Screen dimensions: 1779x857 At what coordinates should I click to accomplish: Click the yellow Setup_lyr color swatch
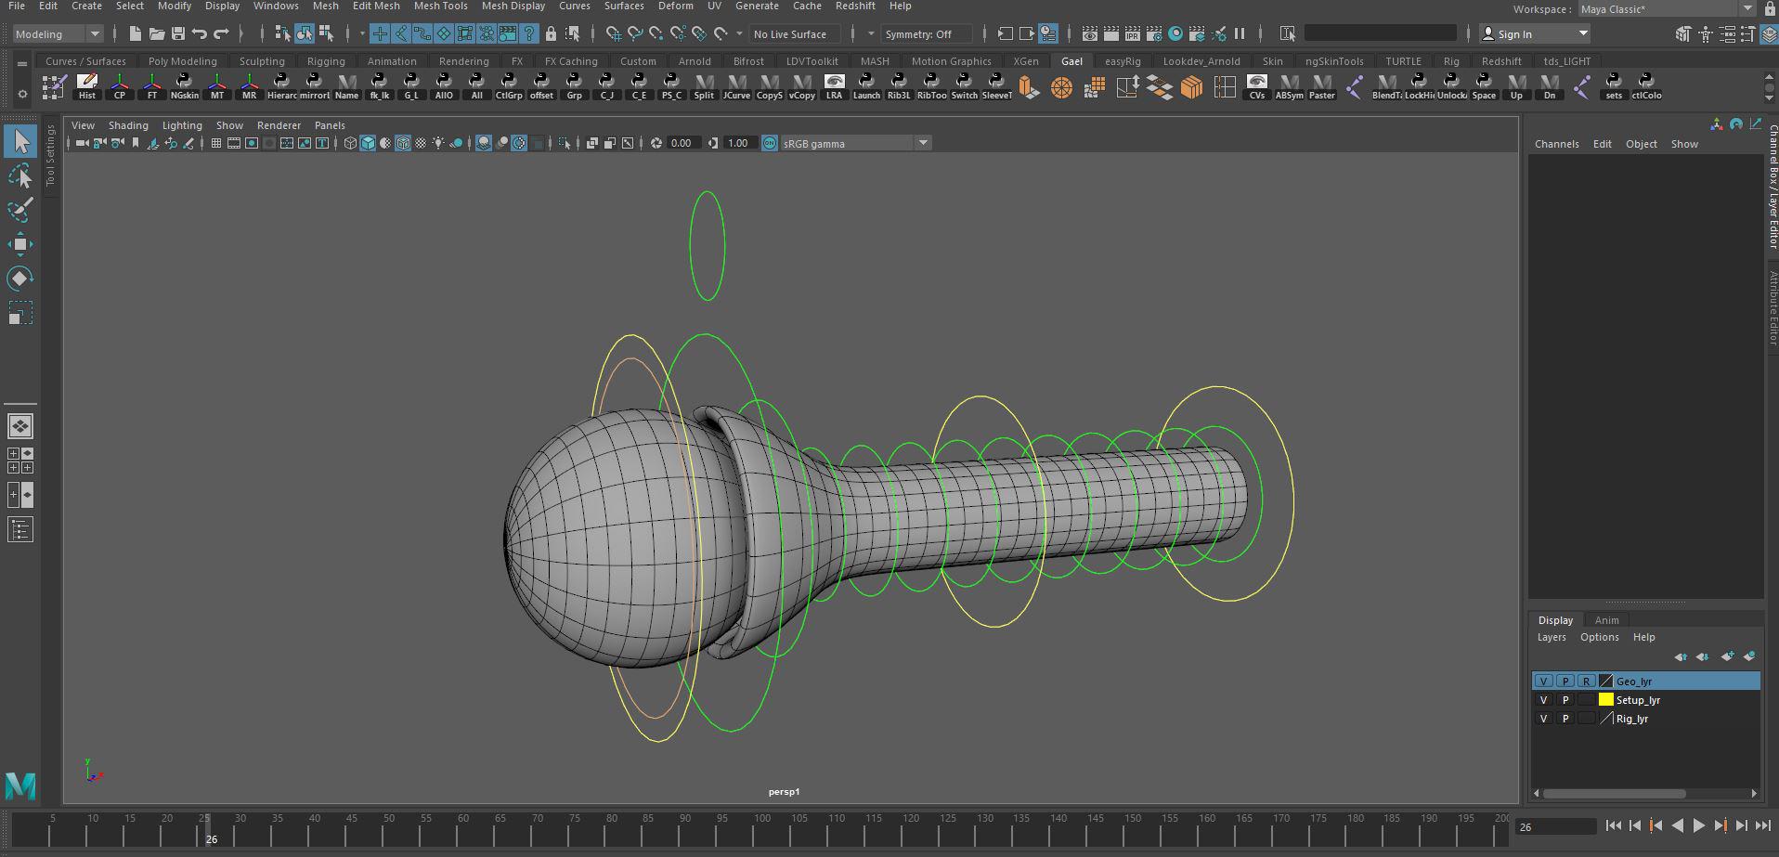pos(1605,700)
